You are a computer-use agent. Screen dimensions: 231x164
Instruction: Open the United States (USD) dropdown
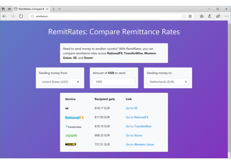pos(60,82)
